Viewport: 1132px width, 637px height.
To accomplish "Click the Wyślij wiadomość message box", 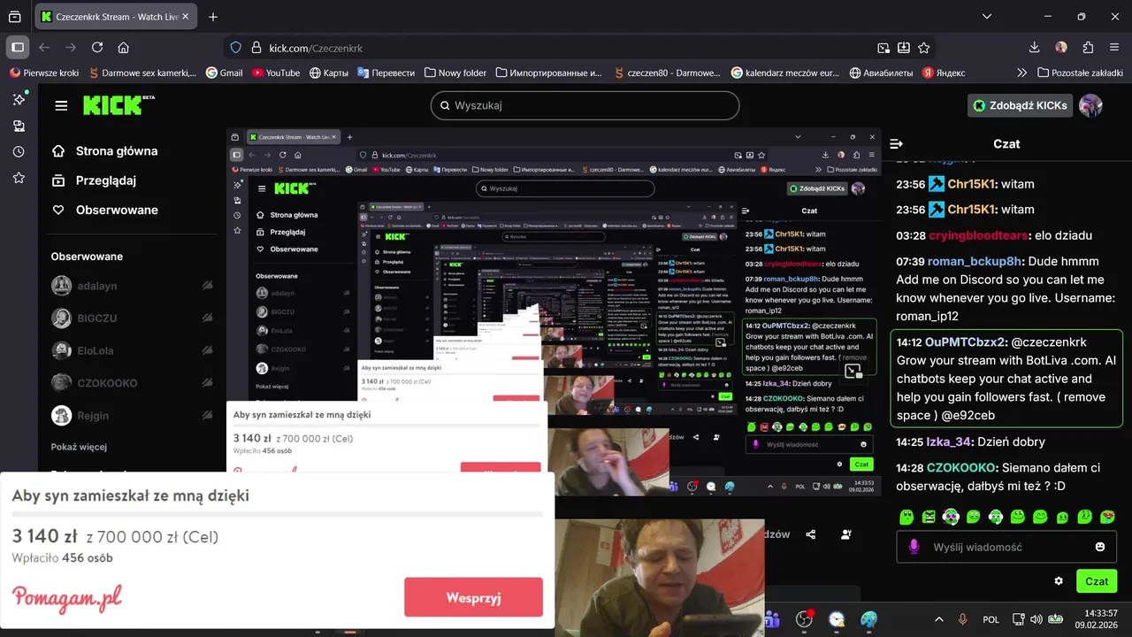I will (x=1008, y=547).
